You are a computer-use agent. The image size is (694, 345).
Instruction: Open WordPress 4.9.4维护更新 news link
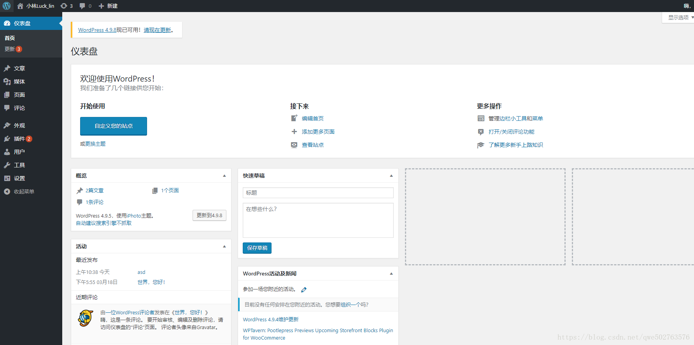pos(271,319)
